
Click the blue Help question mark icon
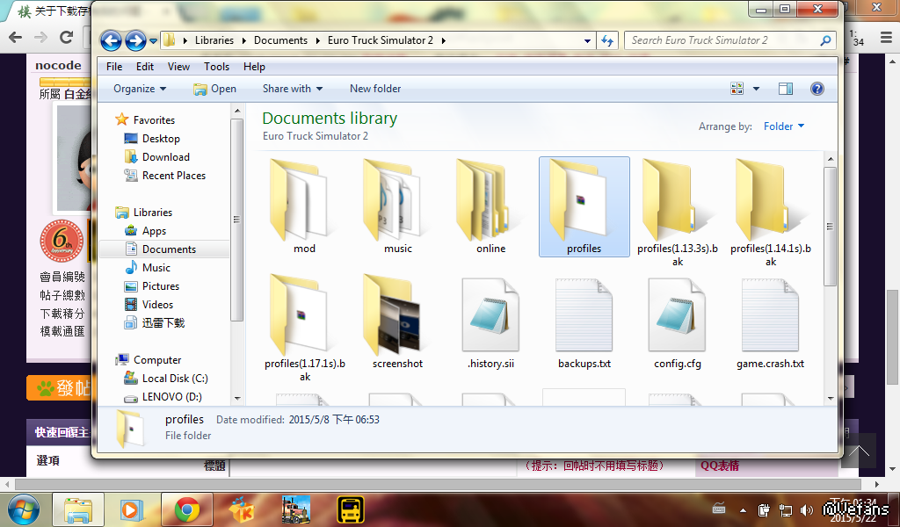point(817,89)
